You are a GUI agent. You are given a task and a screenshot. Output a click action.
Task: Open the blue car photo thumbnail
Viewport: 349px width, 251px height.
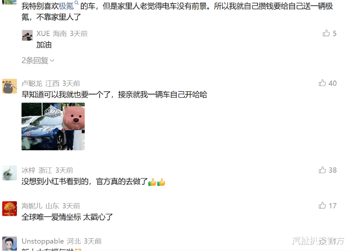(53, 127)
